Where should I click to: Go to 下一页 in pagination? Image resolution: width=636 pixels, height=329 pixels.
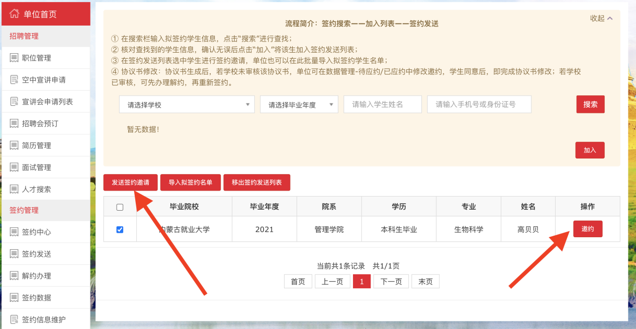[391, 281]
